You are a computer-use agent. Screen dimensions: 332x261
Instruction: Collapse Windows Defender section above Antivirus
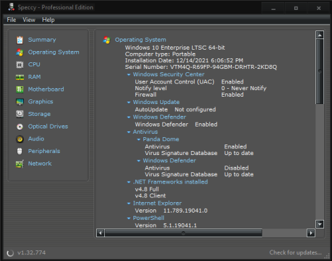point(129,117)
